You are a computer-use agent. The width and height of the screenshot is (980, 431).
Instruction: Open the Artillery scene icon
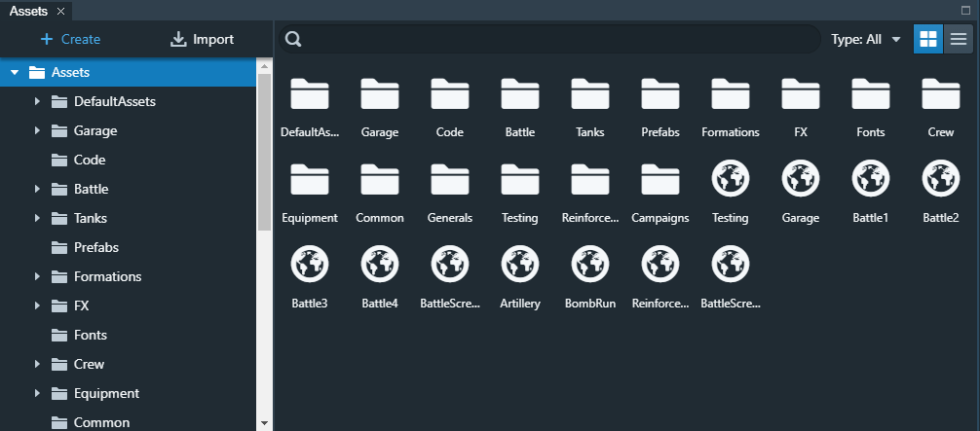click(x=519, y=264)
